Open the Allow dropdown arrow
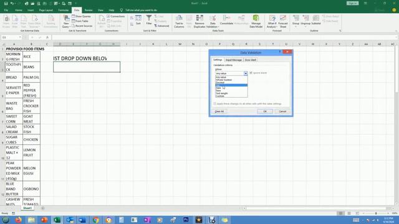The width and height of the screenshot is (399, 224). coord(246,73)
